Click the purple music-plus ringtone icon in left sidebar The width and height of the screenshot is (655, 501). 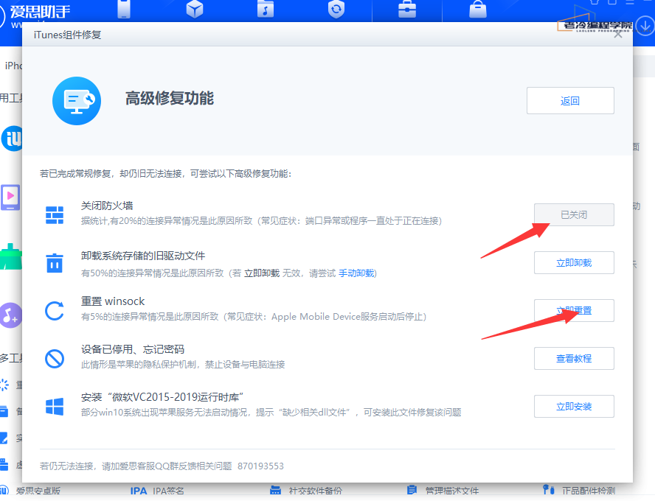tap(10, 315)
